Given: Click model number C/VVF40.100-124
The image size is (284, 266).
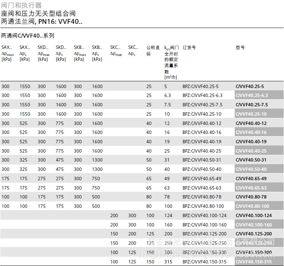Looking at the screenshot, I should click(253, 216).
